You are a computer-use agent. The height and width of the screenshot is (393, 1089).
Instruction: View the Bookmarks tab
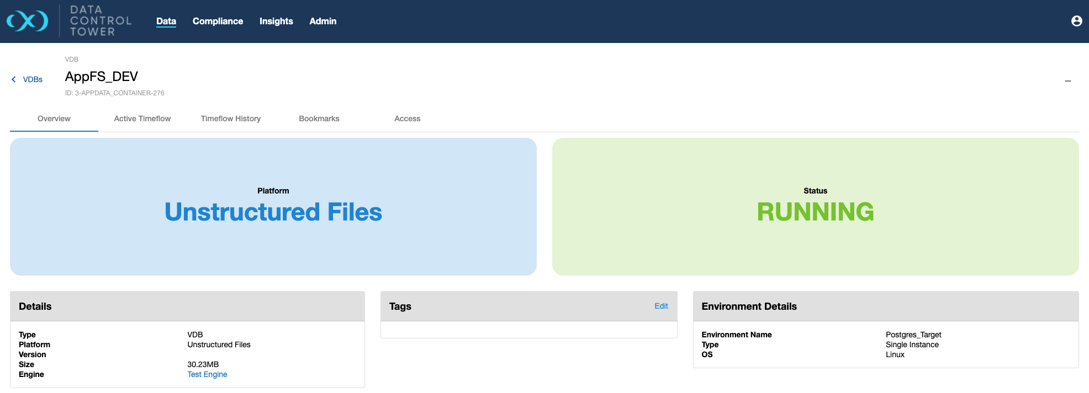pos(319,119)
